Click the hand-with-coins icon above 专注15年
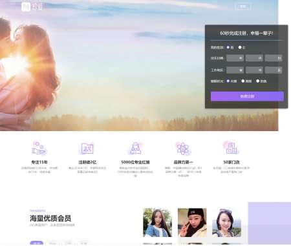The height and width of the screenshot is (246, 291). point(39,149)
